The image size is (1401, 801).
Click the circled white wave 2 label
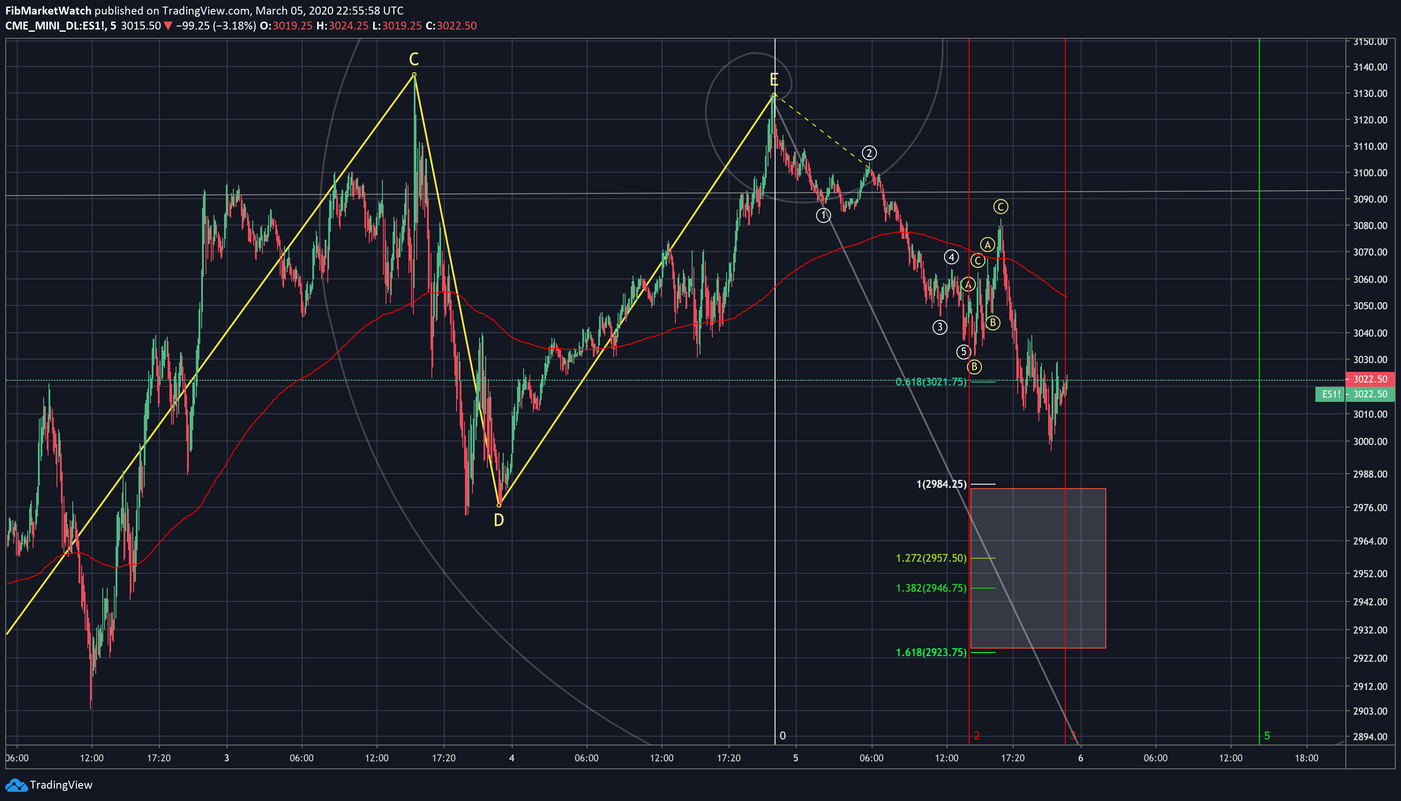[x=869, y=153]
